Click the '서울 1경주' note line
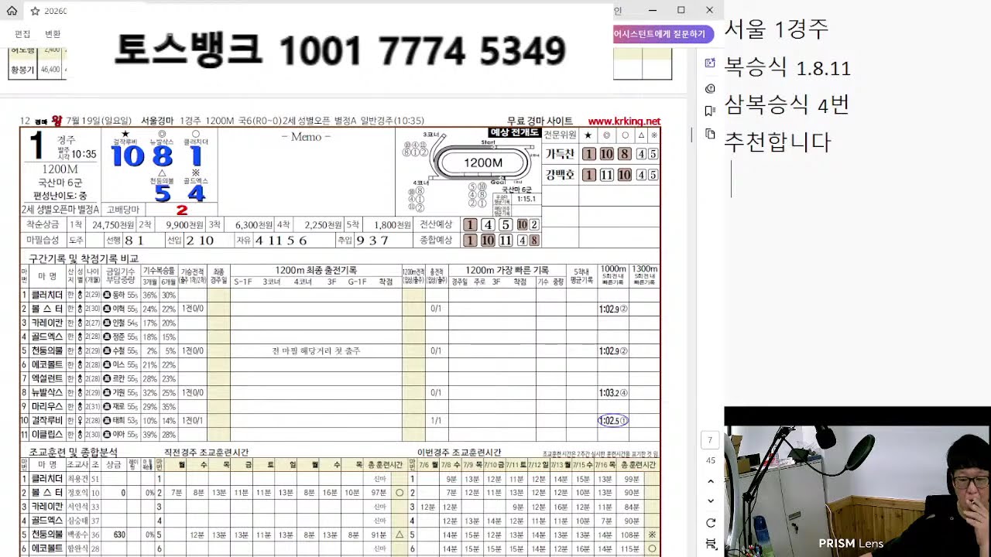Image resolution: width=991 pixels, height=557 pixels. 777,29
